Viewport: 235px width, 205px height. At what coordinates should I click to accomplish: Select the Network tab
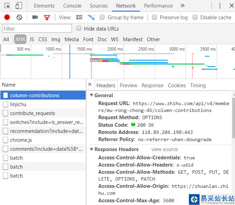tap(126, 6)
